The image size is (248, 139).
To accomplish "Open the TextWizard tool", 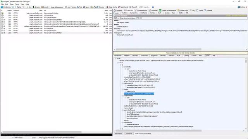I will point(123,7).
